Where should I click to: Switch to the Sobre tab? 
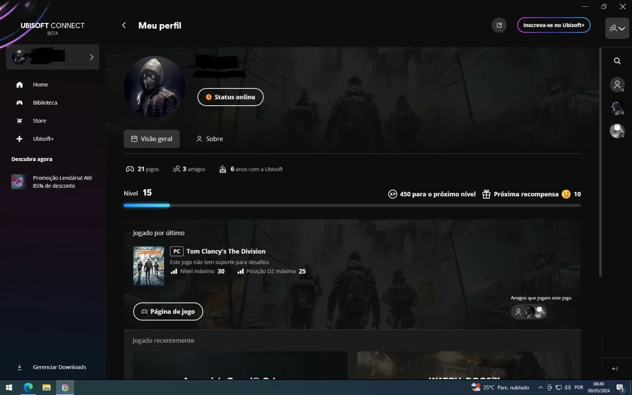click(209, 139)
